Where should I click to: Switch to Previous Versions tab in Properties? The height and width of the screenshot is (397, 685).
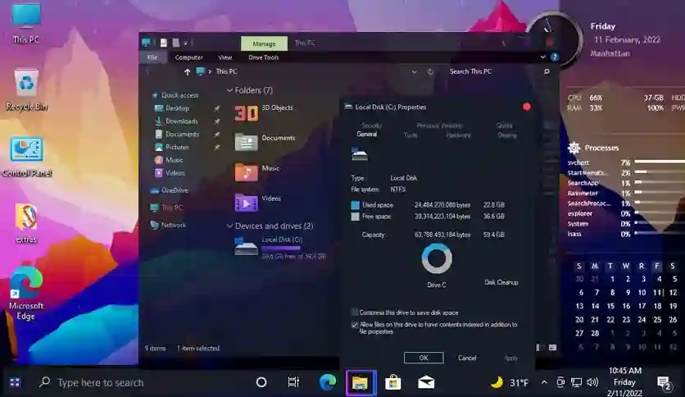coord(439,125)
